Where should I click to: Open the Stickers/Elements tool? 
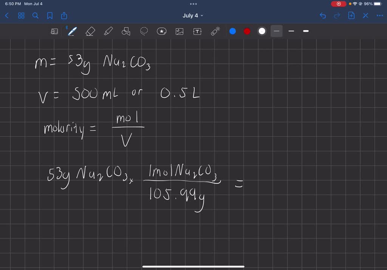162,31
